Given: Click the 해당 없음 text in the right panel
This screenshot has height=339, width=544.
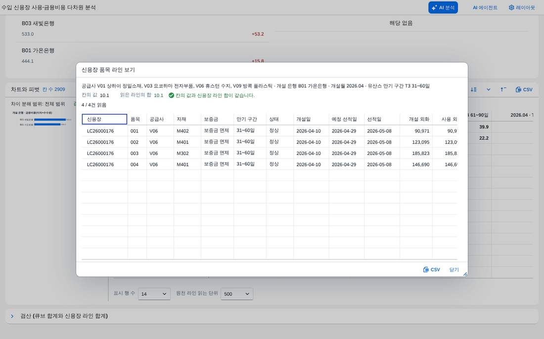Looking at the screenshot, I should click(x=401, y=23).
